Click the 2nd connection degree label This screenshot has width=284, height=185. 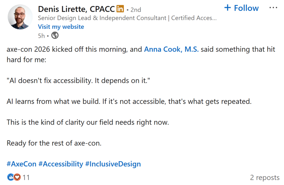(136, 9)
